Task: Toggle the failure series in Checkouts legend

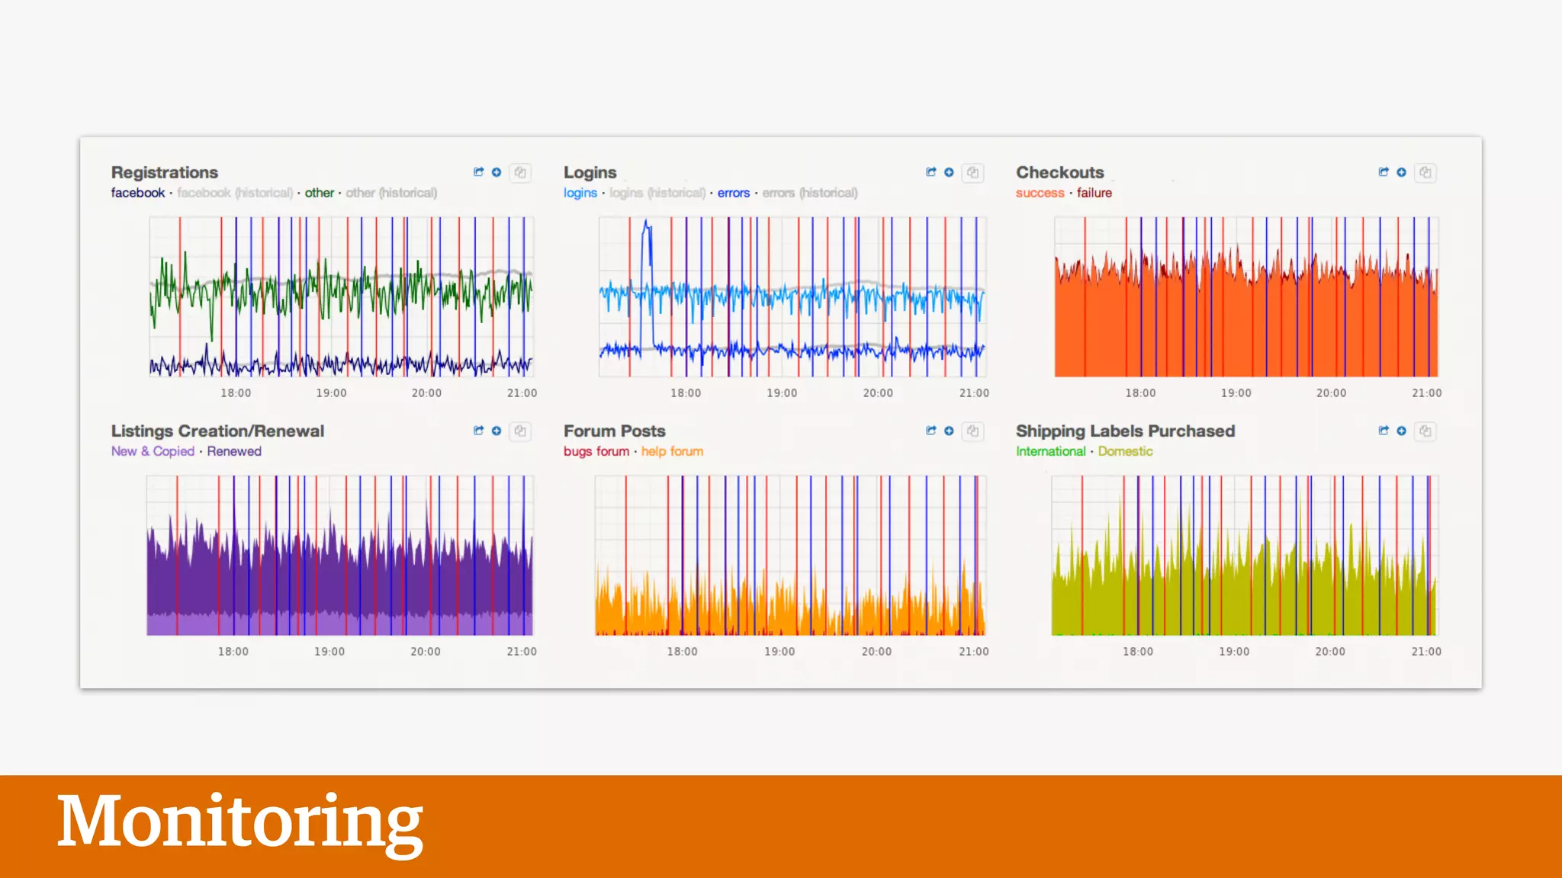Action: [x=1094, y=193]
